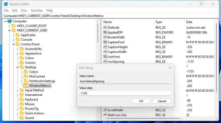Click the AppEvents folder icon
The height and width of the screenshot is (123, 221).
click(x=18, y=35)
